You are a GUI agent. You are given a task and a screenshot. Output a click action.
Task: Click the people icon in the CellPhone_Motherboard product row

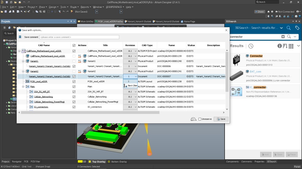point(79,56)
